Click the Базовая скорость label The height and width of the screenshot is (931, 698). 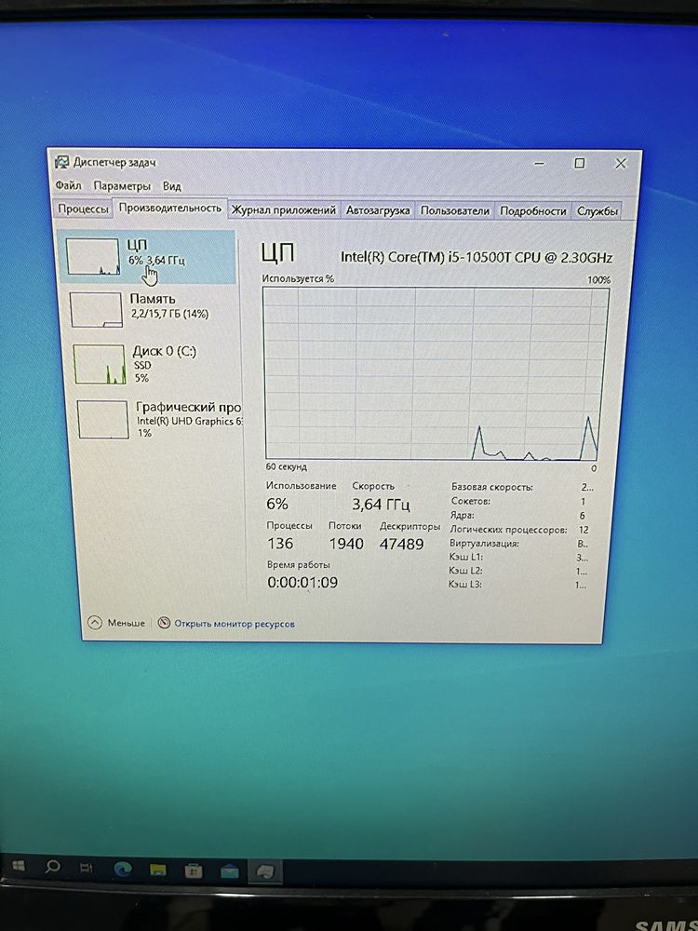tap(492, 487)
